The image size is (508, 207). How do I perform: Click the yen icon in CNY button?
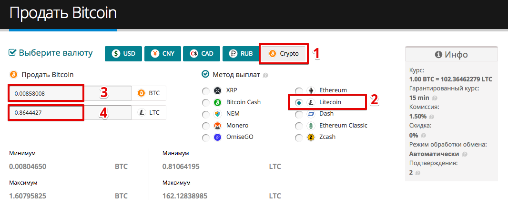click(154, 54)
